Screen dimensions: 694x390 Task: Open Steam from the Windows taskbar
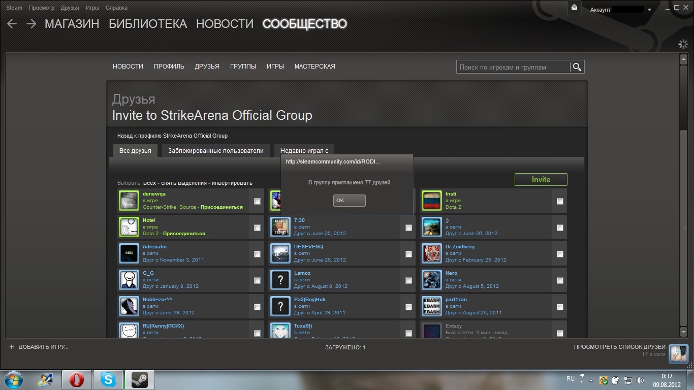click(x=139, y=379)
